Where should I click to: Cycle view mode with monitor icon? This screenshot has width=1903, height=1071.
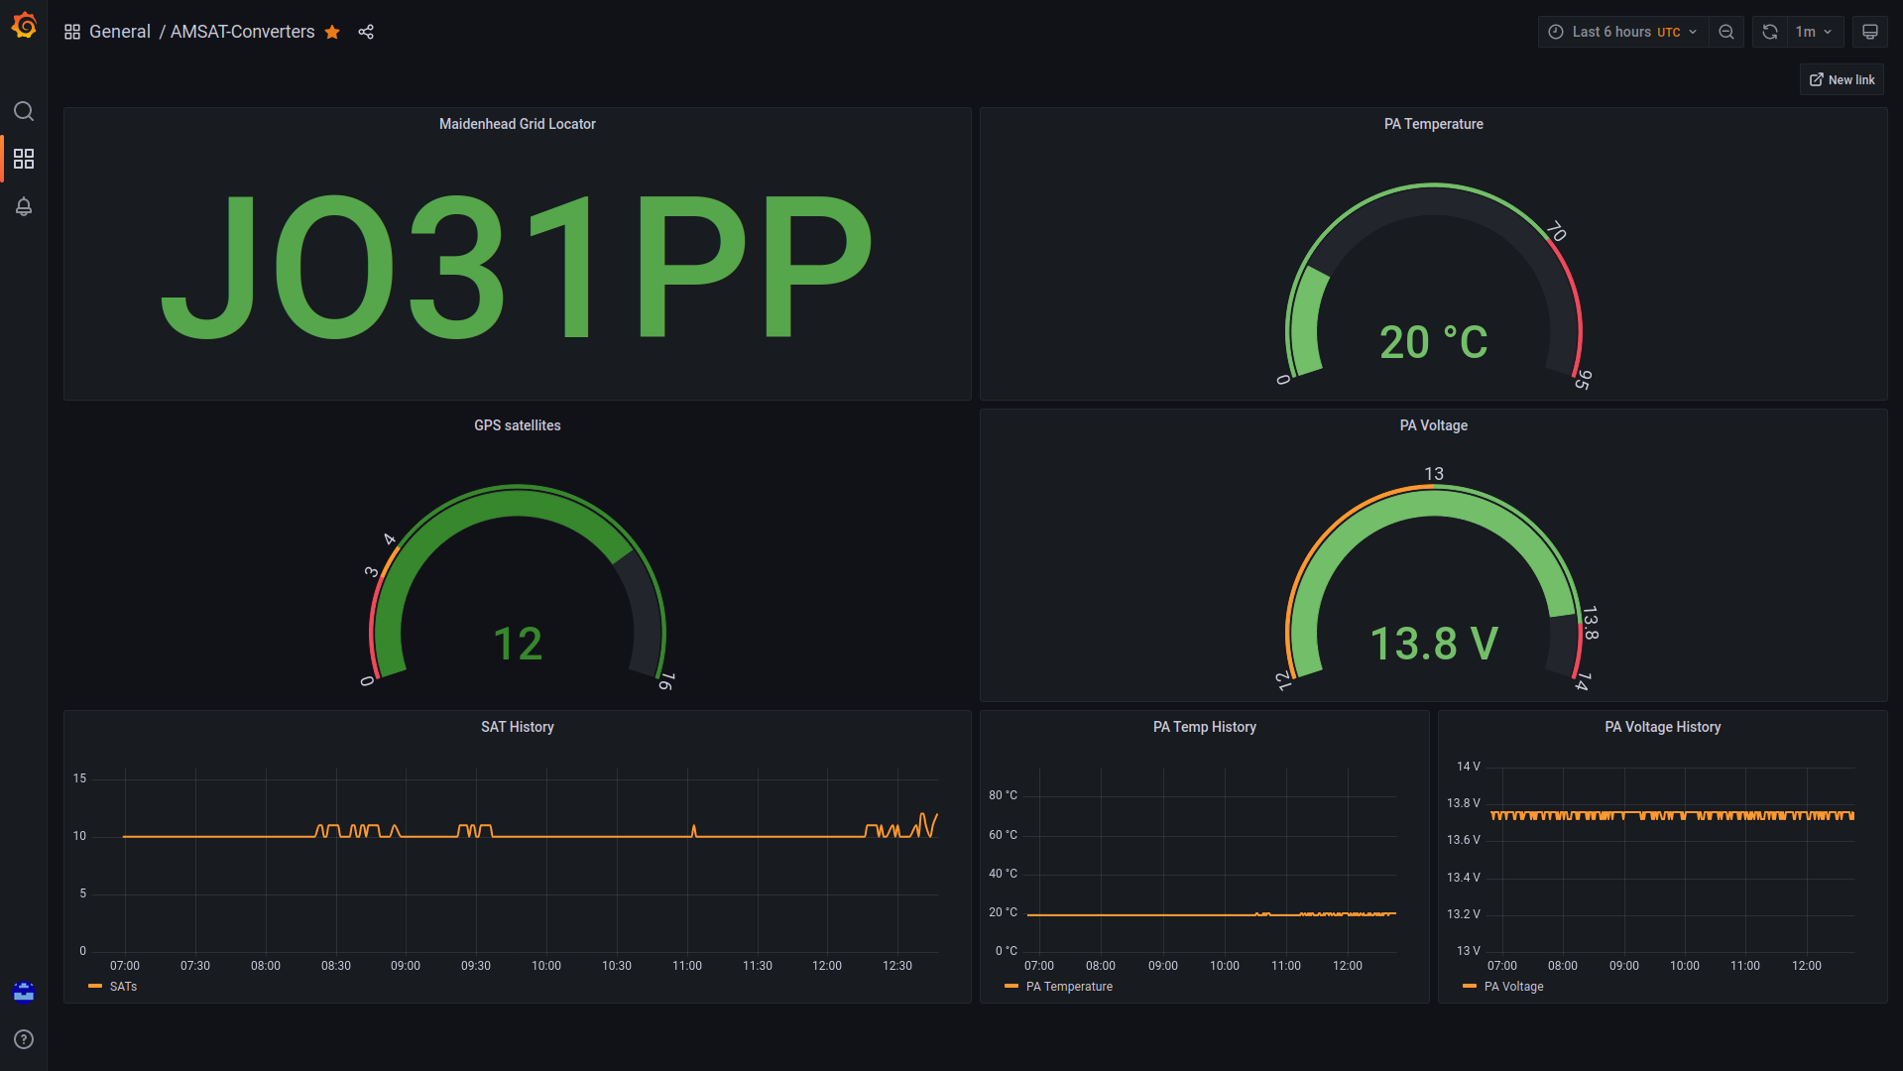coord(1869,32)
